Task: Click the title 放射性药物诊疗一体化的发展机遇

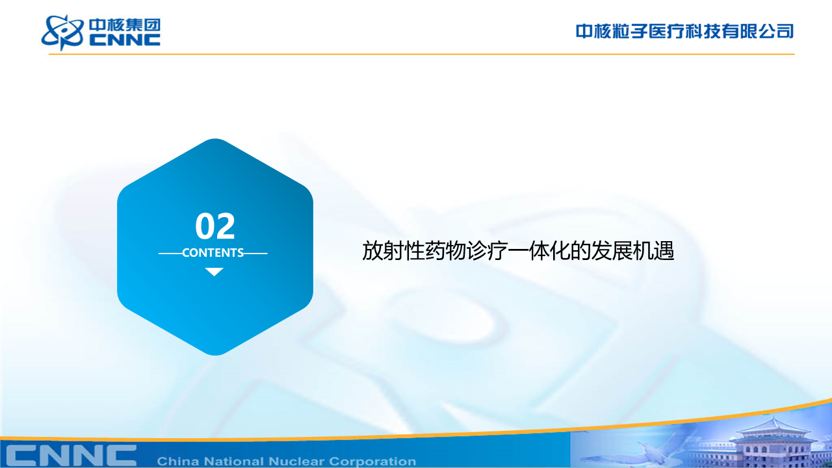Action: pos(518,251)
